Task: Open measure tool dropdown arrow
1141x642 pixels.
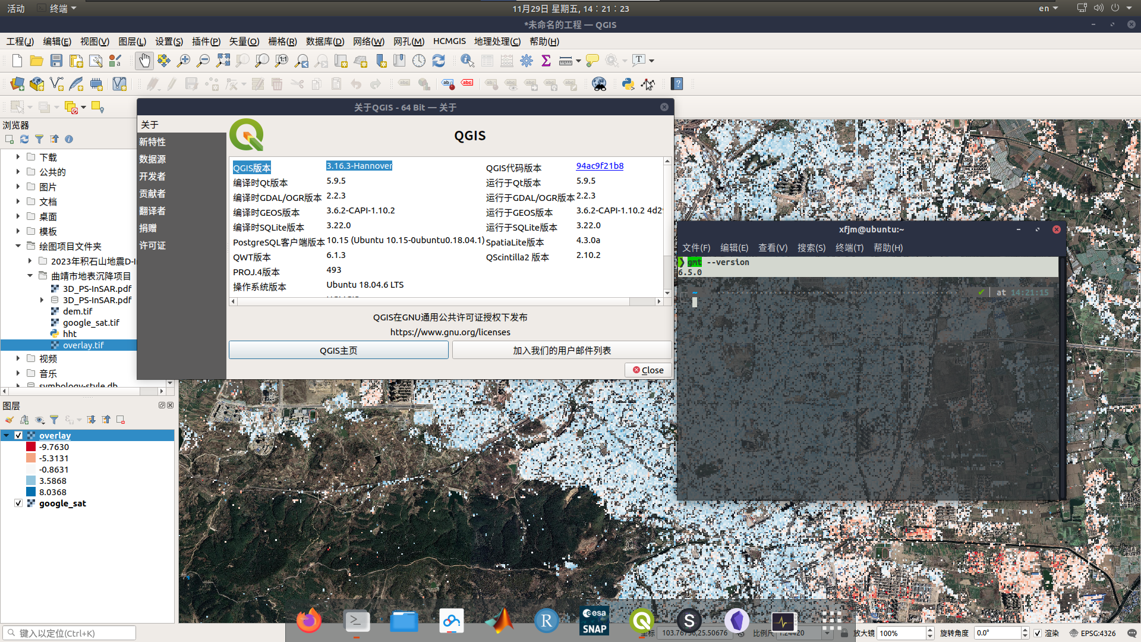Action: tap(578, 61)
